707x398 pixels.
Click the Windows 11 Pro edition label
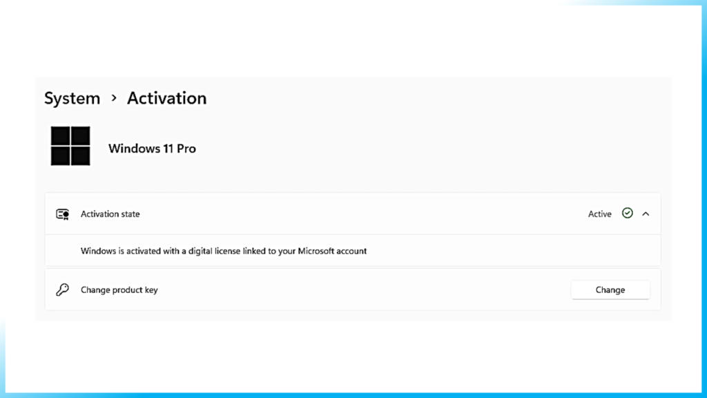[152, 148]
